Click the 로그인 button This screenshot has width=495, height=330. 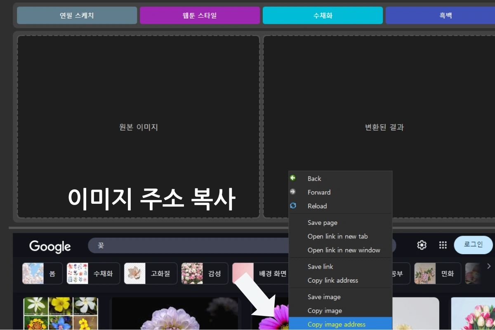(x=473, y=245)
